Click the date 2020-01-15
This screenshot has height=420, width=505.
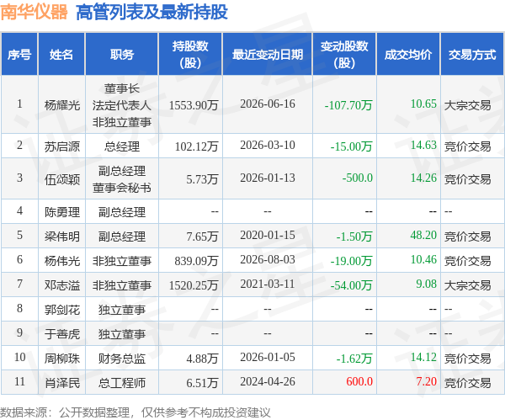268,235
